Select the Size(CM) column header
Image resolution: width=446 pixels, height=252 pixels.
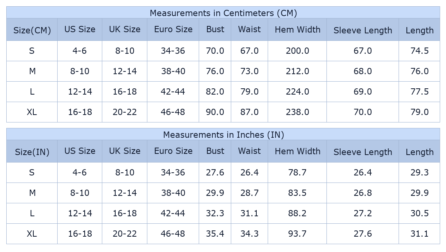(x=32, y=30)
